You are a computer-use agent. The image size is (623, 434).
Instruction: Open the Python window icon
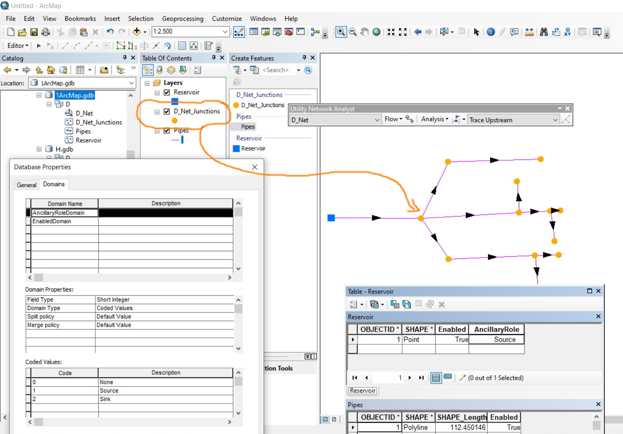pos(300,32)
